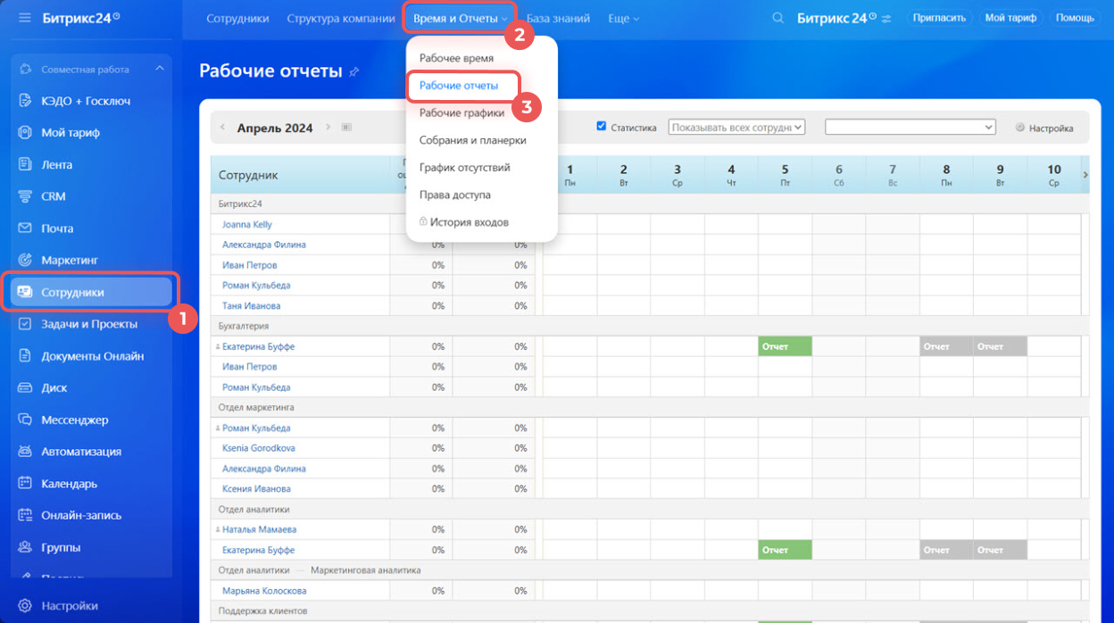
Task: Open Лента feed in sidebar
Action: click(56, 165)
